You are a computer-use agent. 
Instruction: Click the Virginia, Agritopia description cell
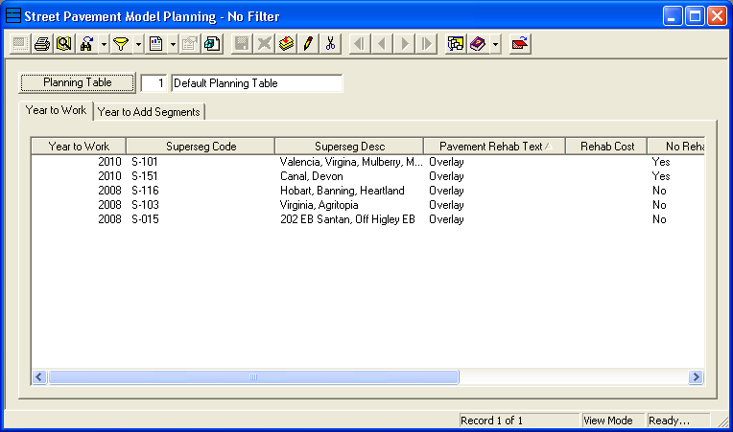(x=319, y=205)
